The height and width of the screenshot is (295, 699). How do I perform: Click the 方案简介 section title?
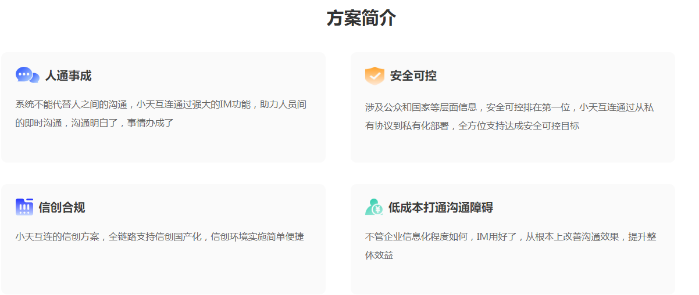click(361, 19)
